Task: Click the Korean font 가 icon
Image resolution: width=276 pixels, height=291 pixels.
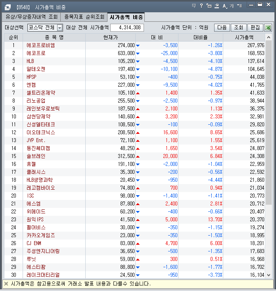Action: (x=232, y=6)
